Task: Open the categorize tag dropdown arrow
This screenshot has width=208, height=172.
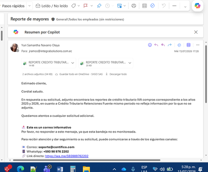Action: click(x=79, y=6)
